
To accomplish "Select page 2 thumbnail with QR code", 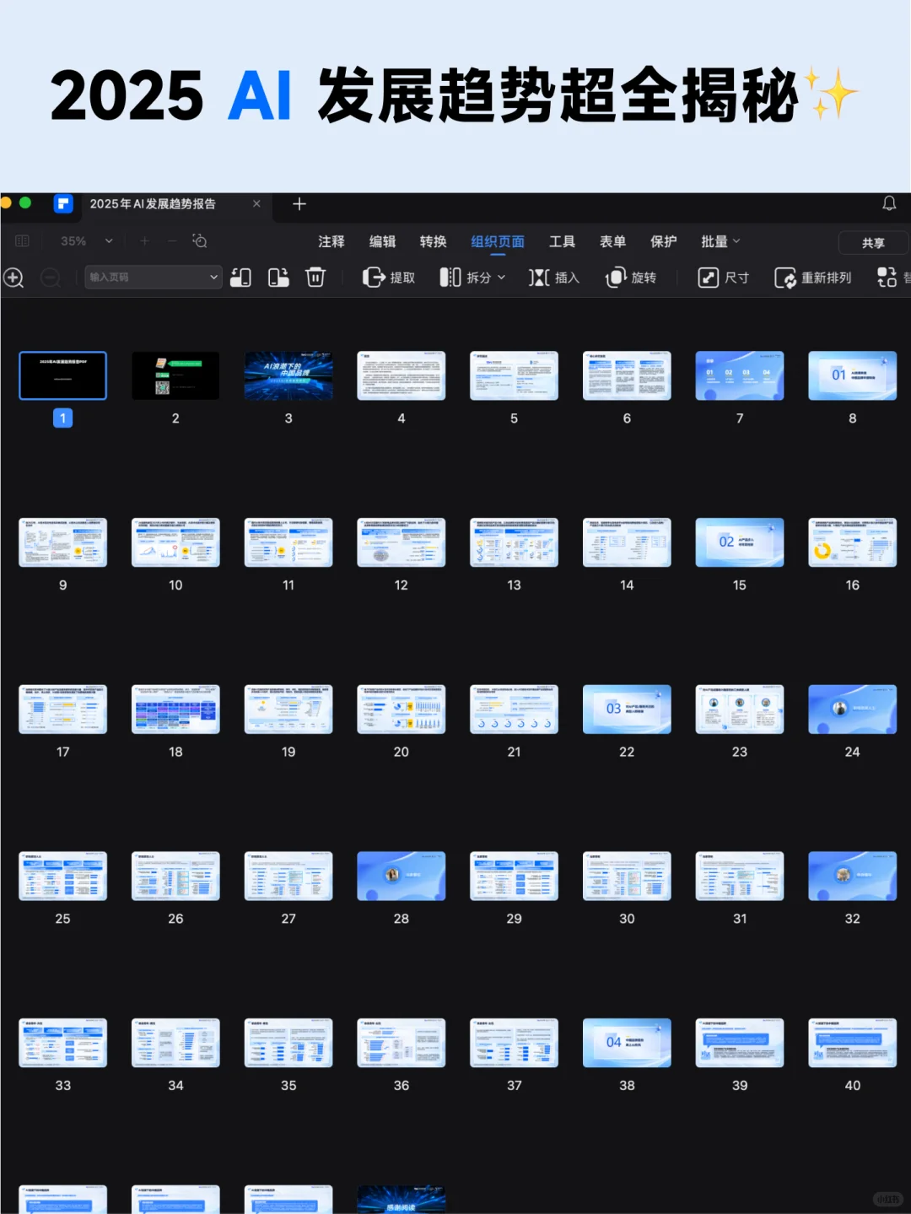I will 175,375.
